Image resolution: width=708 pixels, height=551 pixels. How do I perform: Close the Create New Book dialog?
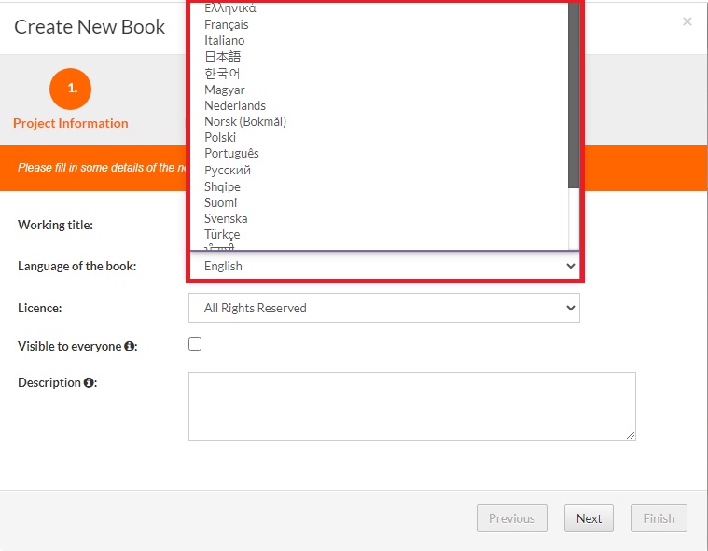(x=687, y=21)
